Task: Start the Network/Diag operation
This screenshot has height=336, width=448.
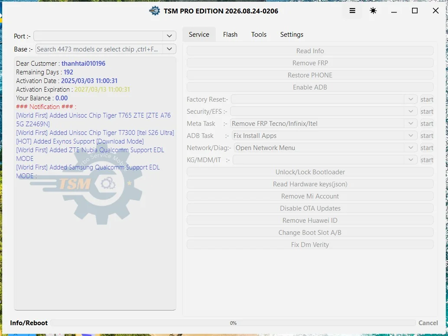Action: (427, 148)
